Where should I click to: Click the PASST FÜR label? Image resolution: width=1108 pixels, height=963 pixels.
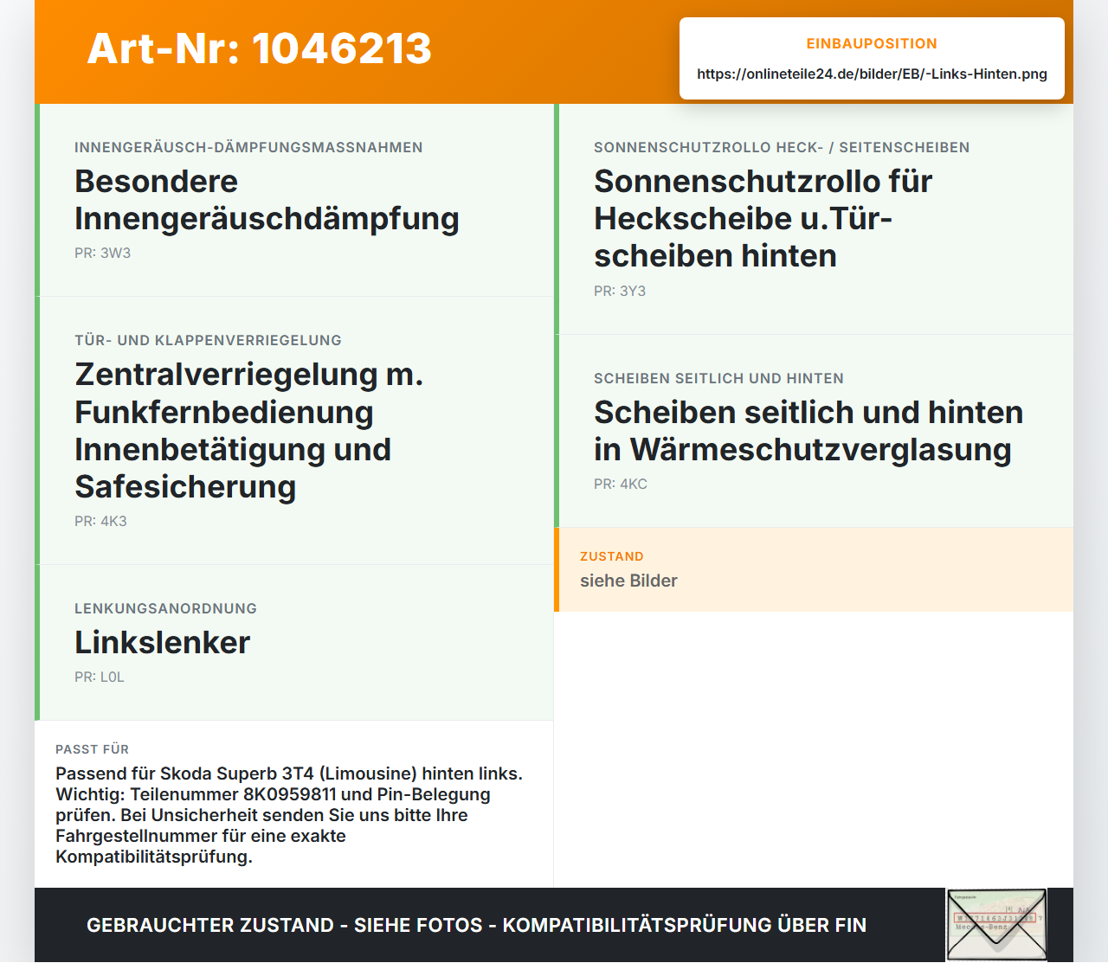pyautogui.click(x=92, y=749)
